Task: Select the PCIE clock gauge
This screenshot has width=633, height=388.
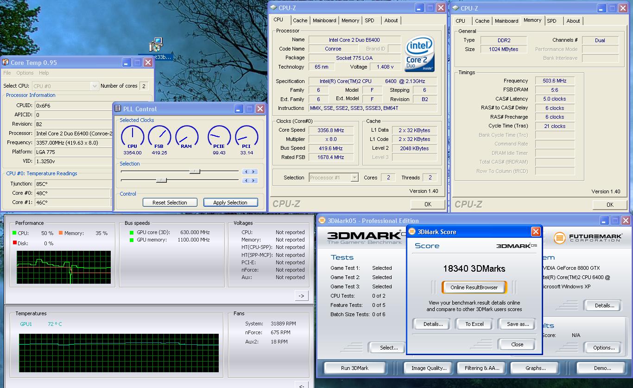Action: coord(219,137)
